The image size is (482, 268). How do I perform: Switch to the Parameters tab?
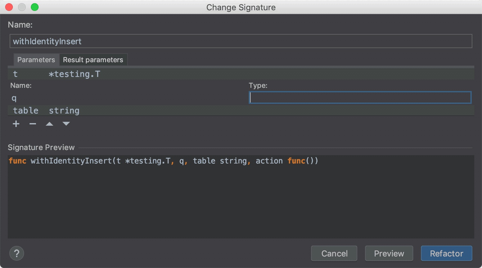[x=36, y=60]
